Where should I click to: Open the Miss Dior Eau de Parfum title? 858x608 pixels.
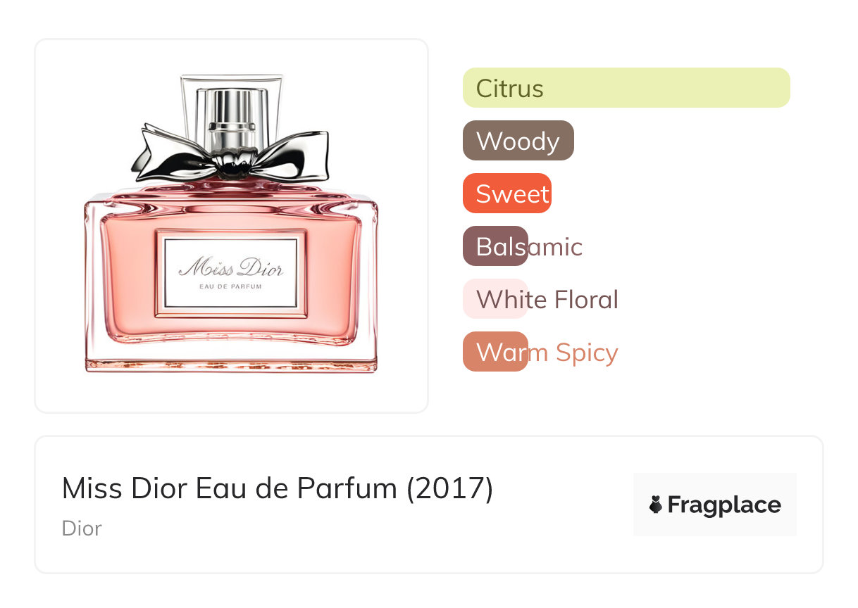coord(278,488)
